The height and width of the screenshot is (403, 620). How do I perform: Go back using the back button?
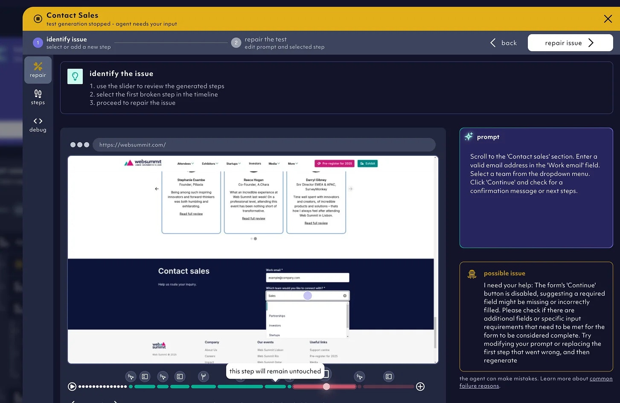[504, 43]
